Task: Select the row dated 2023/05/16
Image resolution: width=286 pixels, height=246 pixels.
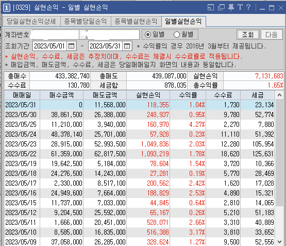Action: pyautogui.click(x=140, y=193)
